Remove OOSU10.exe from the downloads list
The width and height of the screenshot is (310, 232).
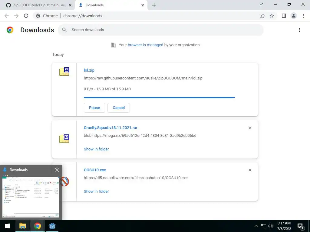pyautogui.click(x=250, y=170)
